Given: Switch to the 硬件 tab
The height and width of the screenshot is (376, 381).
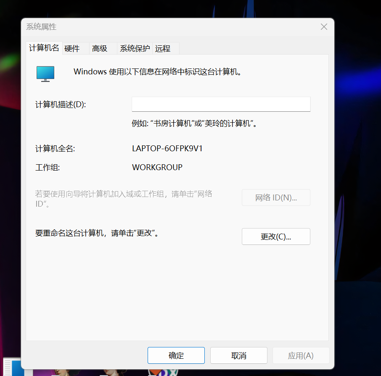Looking at the screenshot, I should tap(72, 49).
